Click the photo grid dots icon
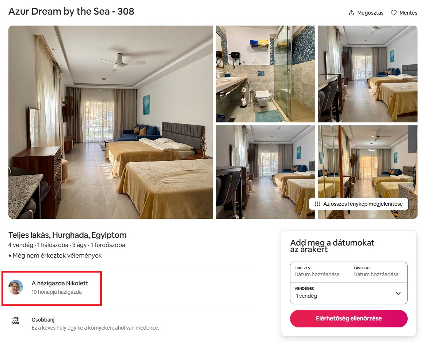This screenshot has width=423, height=342. pyautogui.click(x=317, y=204)
